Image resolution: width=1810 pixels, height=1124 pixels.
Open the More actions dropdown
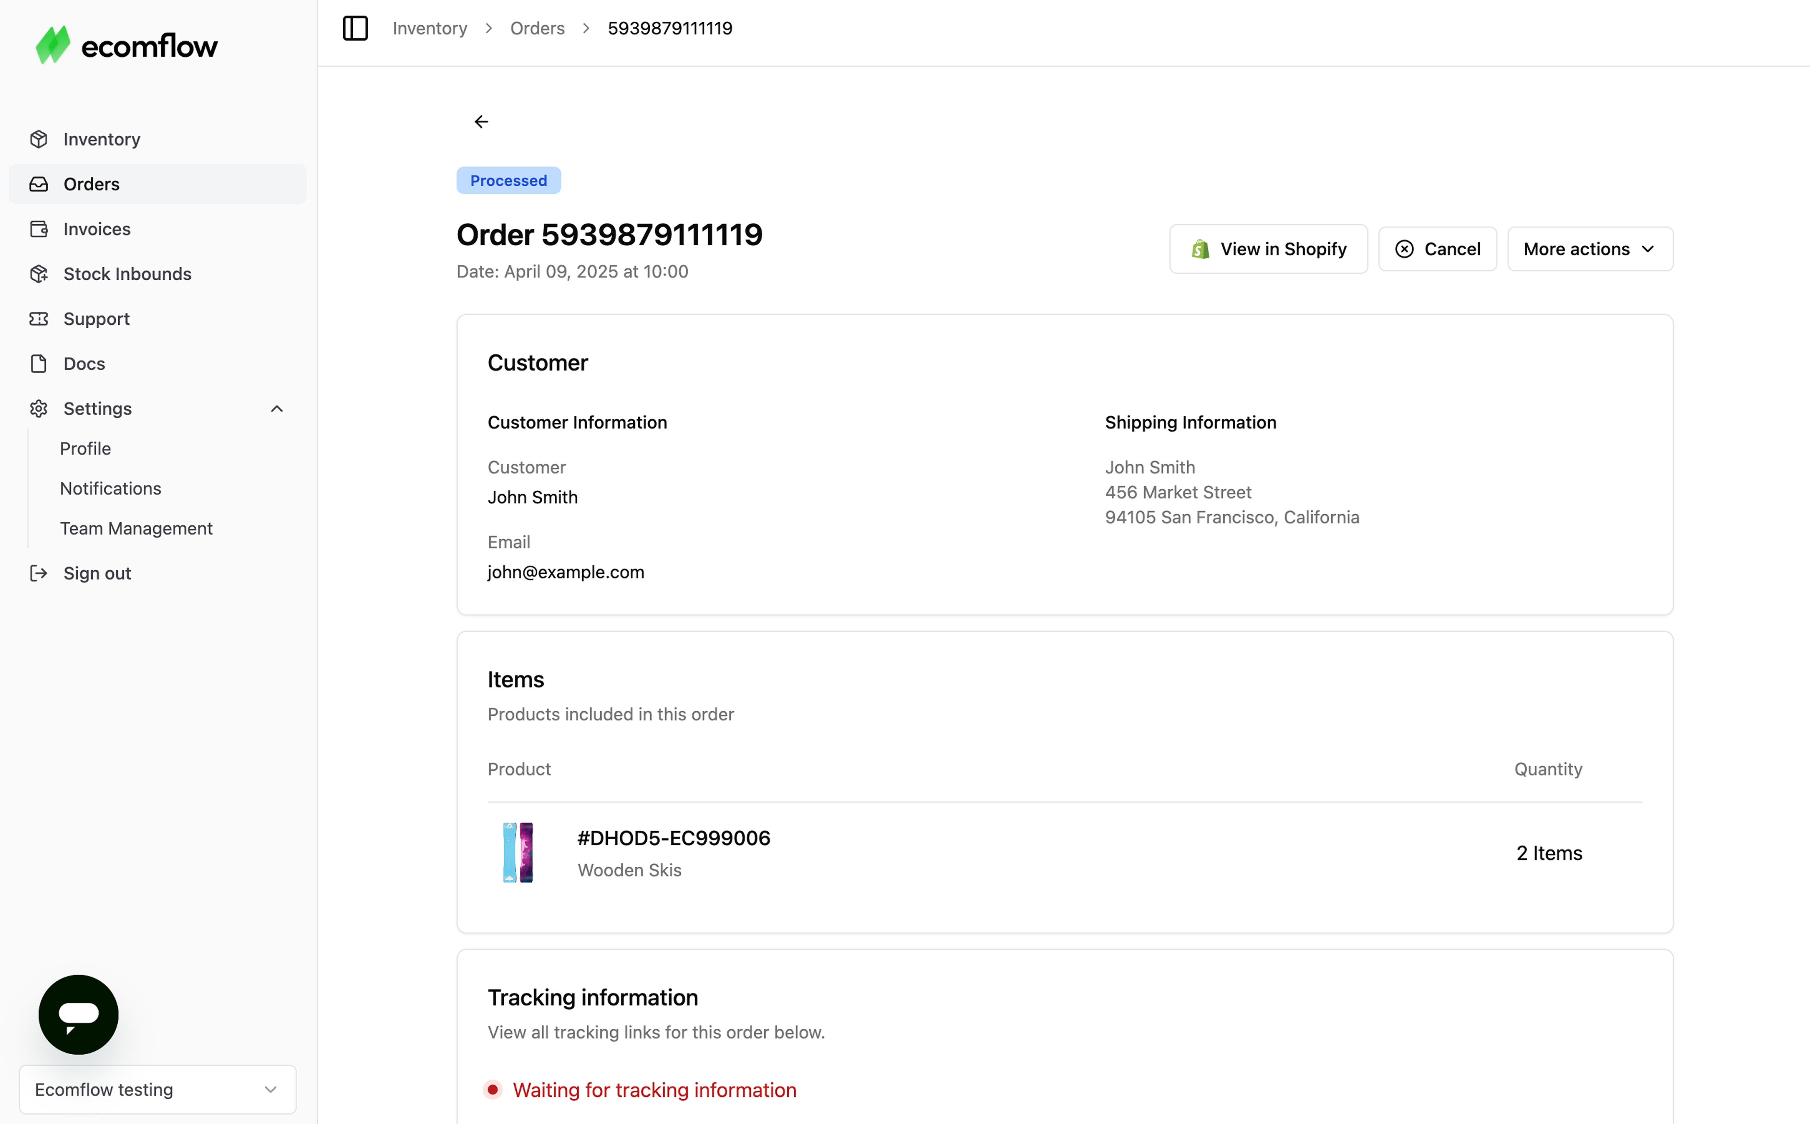pyautogui.click(x=1589, y=249)
